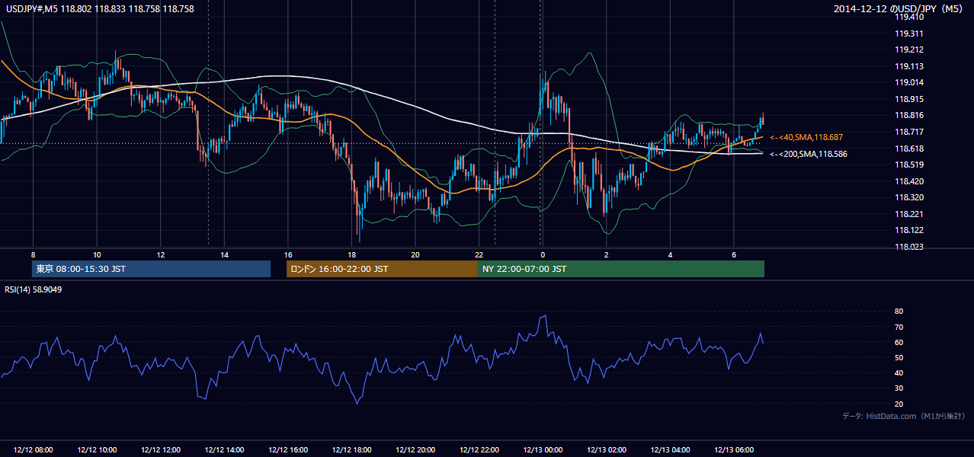Click the hour label 14 under the price chart
This screenshot has width=974, height=457.
pyautogui.click(x=224, y=254)
